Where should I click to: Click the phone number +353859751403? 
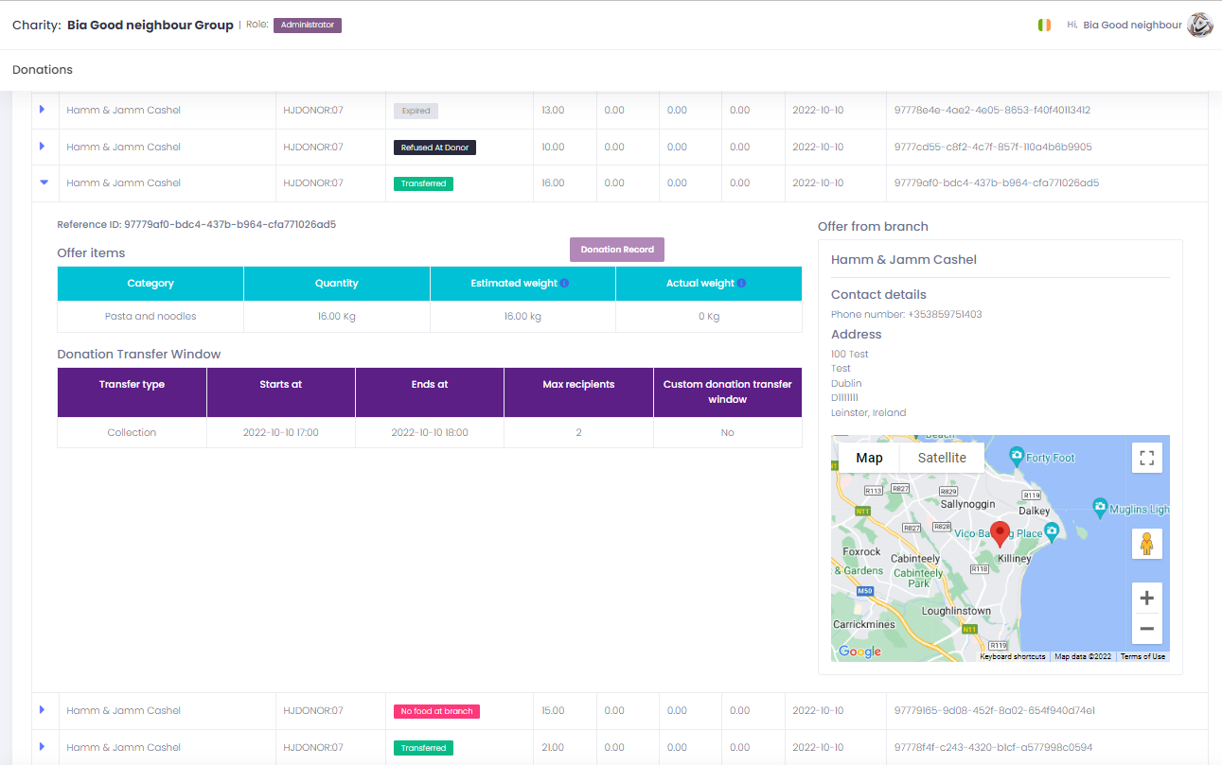(945, 314)
